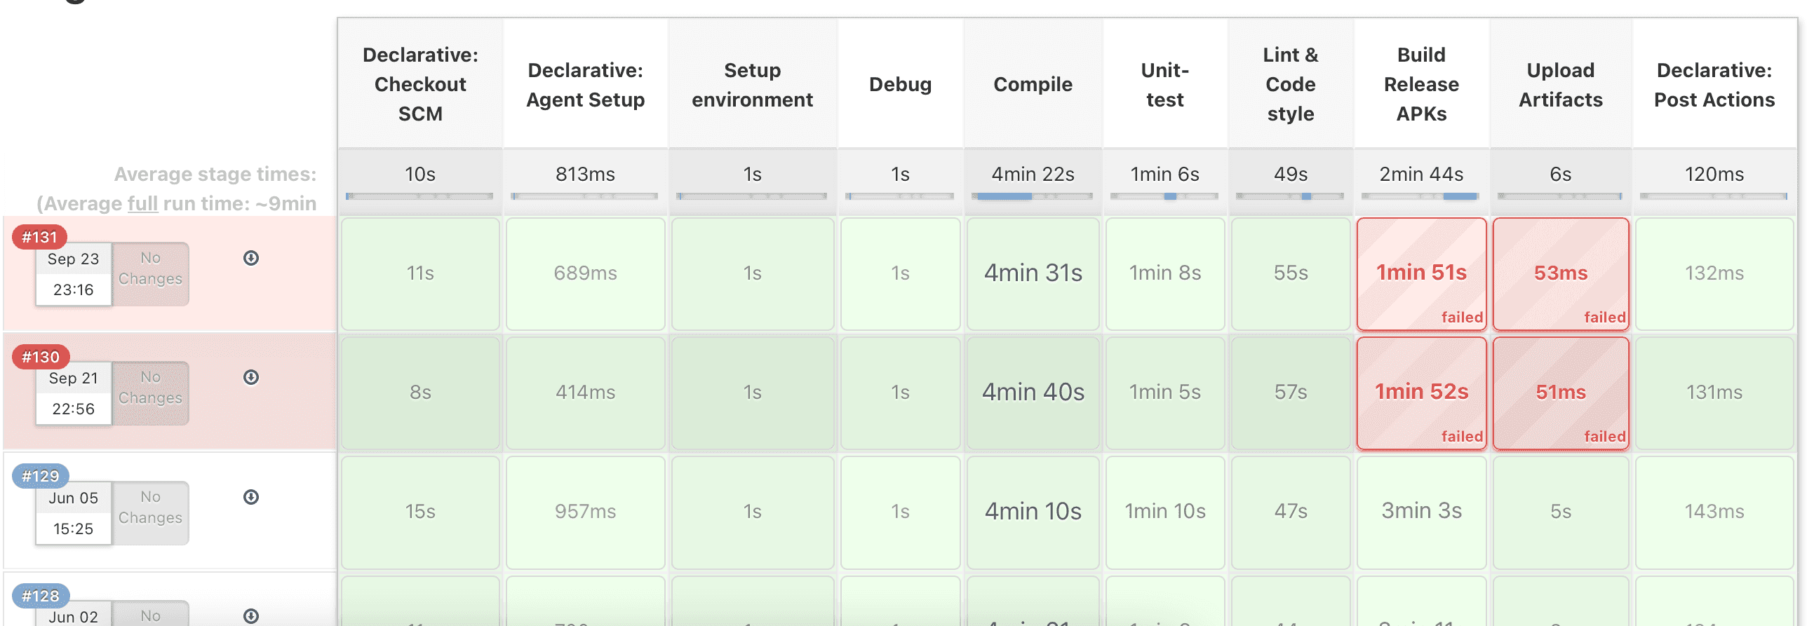The width and height of the screenshot is (1814, 626).
Task: Click average Compile time 4min 22s
Action: (x=1033, y=175)
